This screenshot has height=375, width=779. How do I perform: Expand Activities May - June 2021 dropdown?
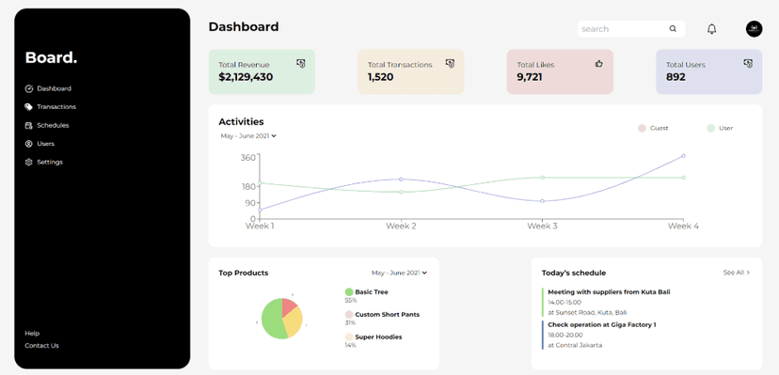(248, 136)
